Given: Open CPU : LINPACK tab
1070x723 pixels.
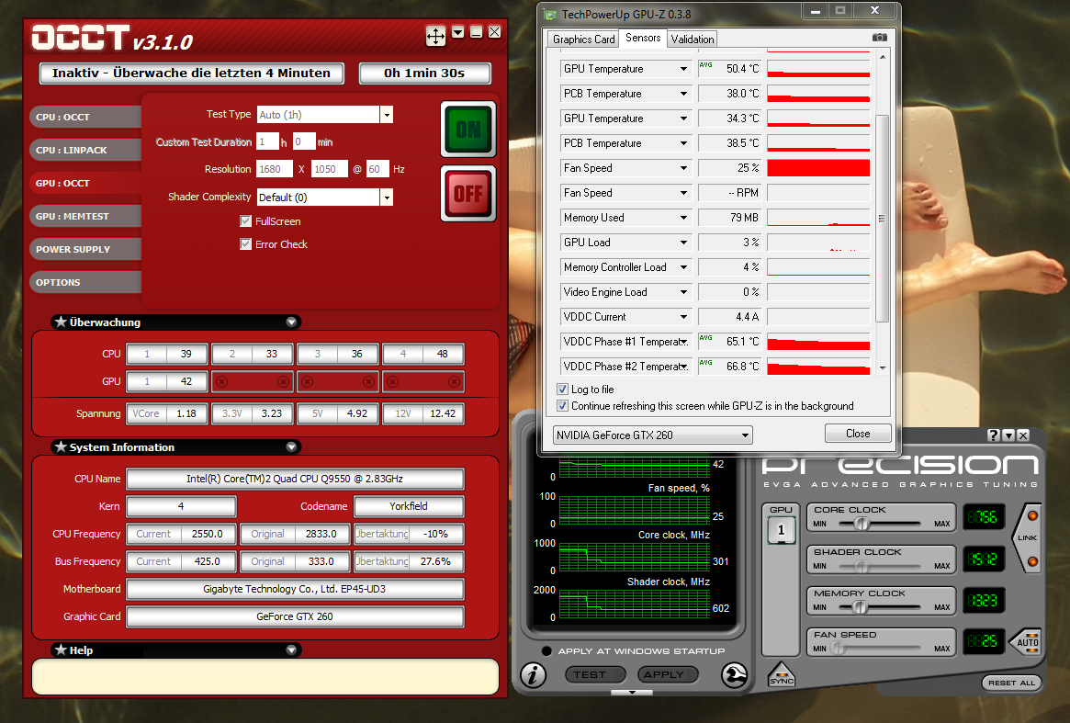Looking at the screenshot, I should (x=84, y=150).
